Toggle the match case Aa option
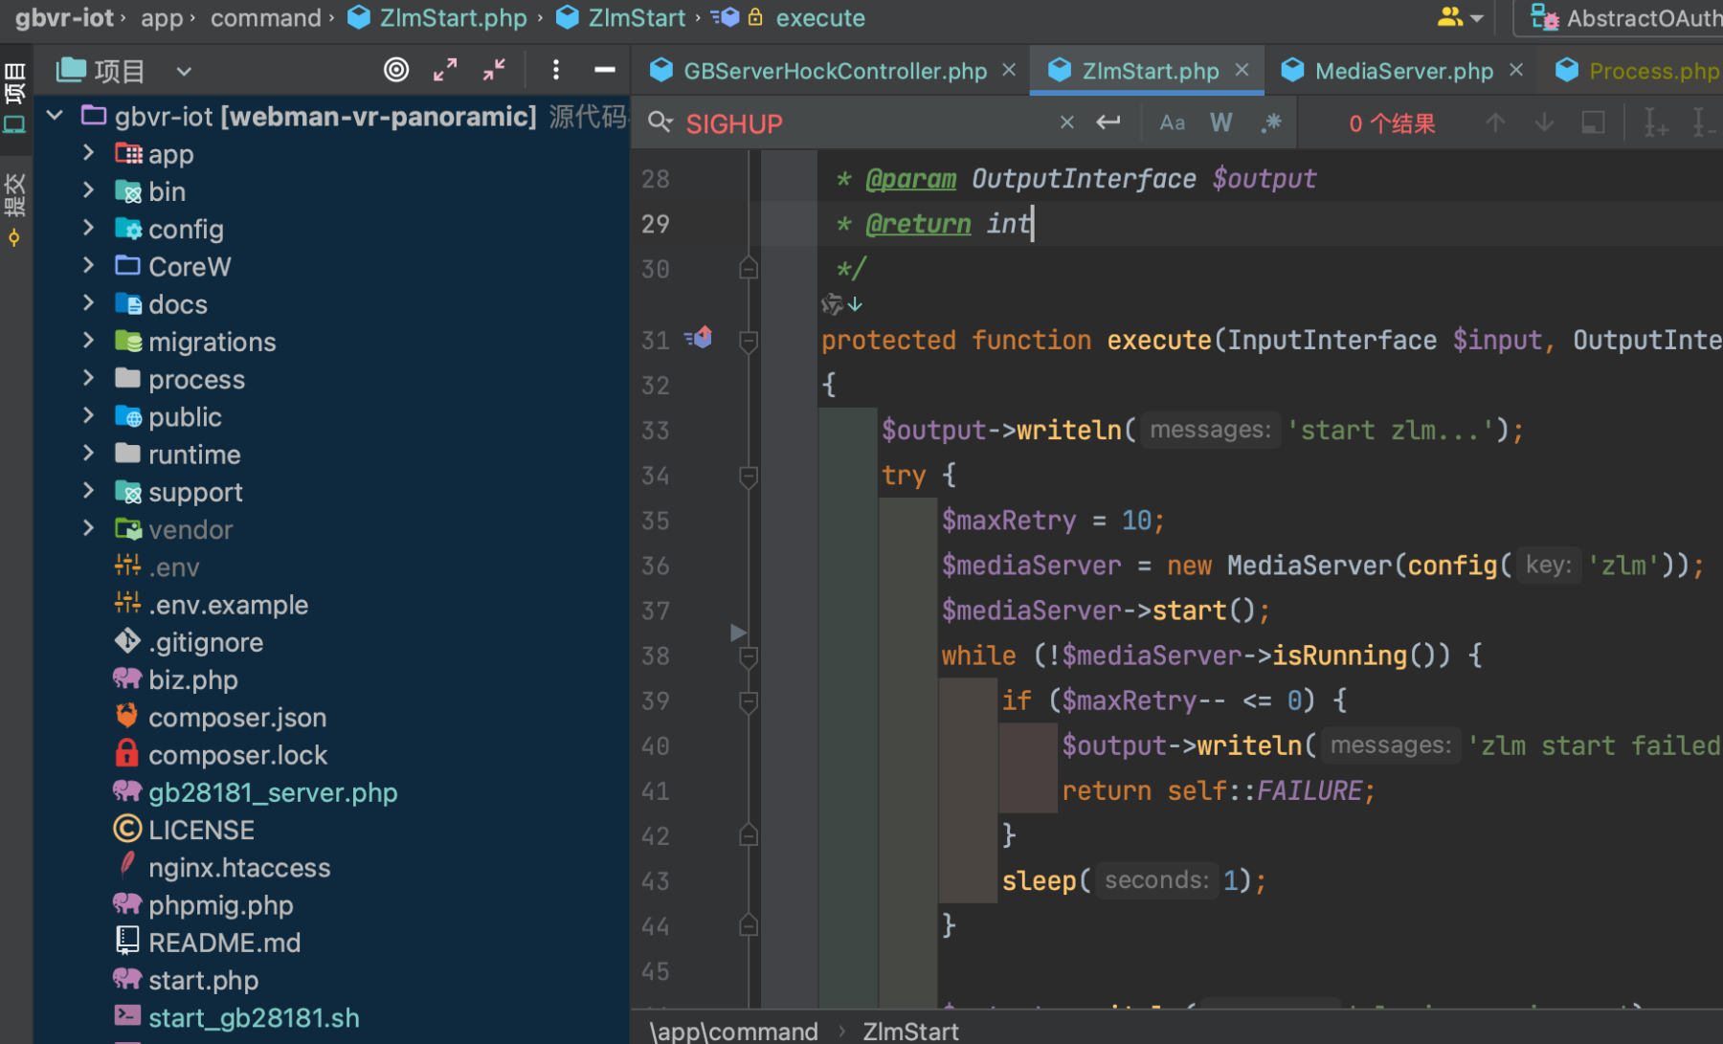Viewport: 1723px width, 1044px height. [x=1172, y=122]
